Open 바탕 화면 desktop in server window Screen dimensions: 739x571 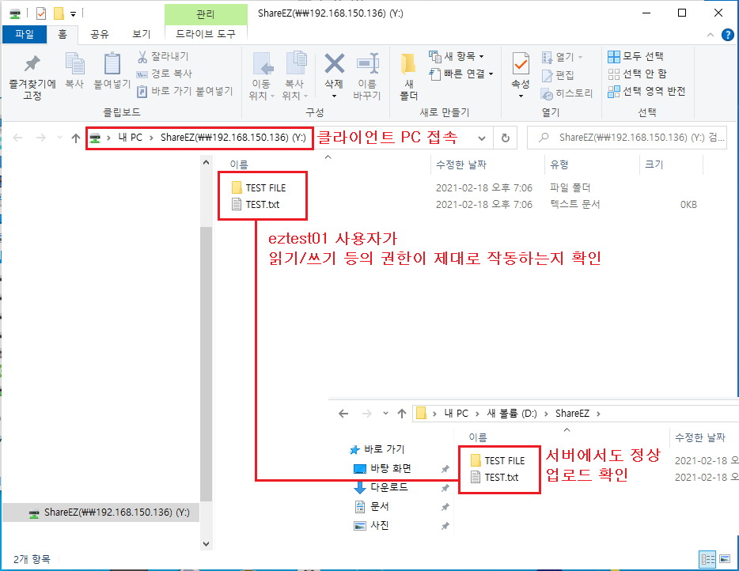pos(383,469)
